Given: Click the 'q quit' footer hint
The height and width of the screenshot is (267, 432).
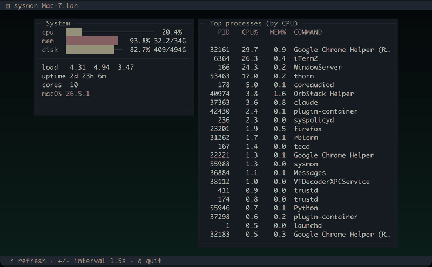Looking at the screenshot, I should [150, 261].
